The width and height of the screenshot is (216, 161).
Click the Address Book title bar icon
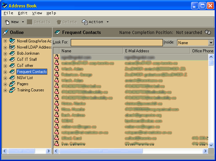click(x=4, y=5)
